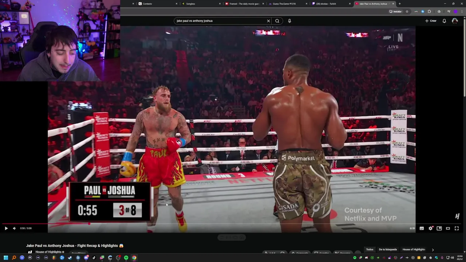Bookmark this page with the star icon
The width and height of the screenshot is (466, 262).
tap(407, 11)
